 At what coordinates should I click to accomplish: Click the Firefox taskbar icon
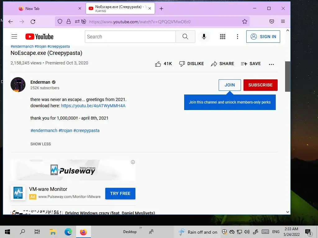(x=83, y=232)
